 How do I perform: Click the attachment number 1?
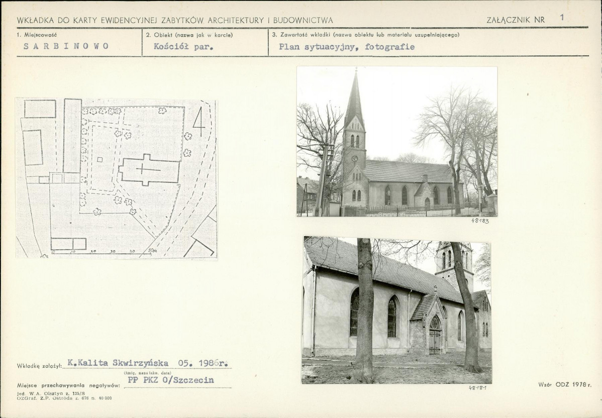(x=562, y=17)
